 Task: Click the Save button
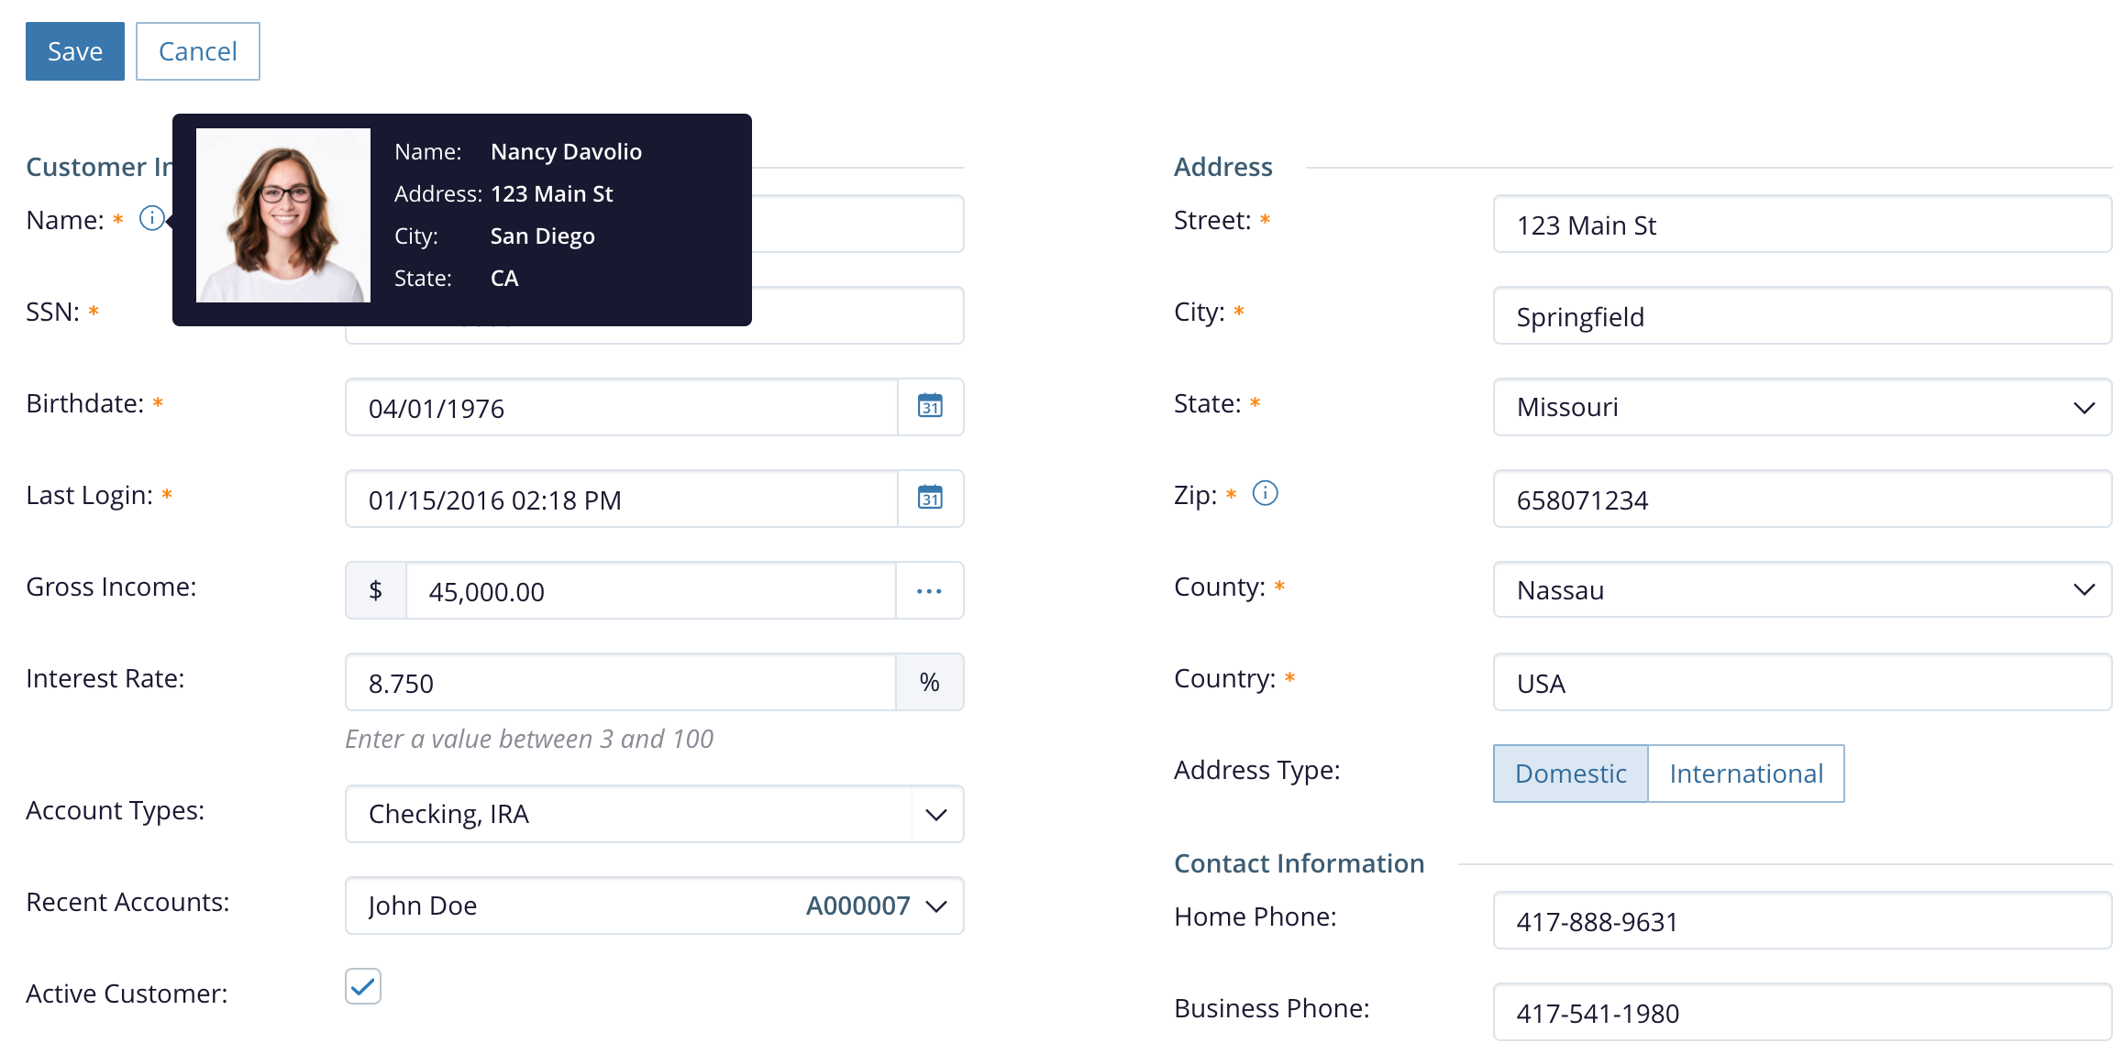pyautogui.click(x=75, y=51)
